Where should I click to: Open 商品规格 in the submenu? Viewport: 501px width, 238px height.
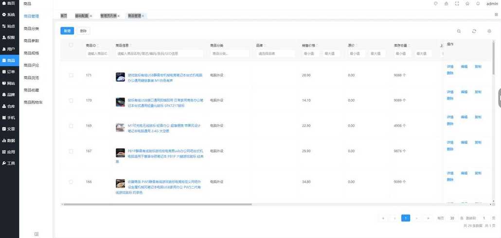click(x=31, y=53)
